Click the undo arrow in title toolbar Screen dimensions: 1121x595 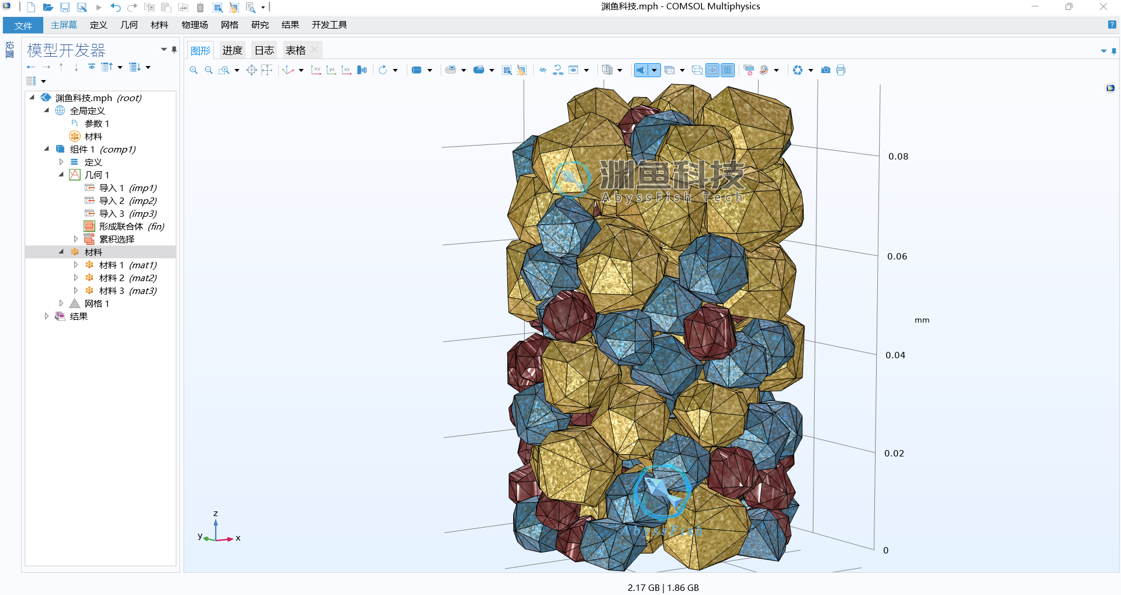click(115, 7)
